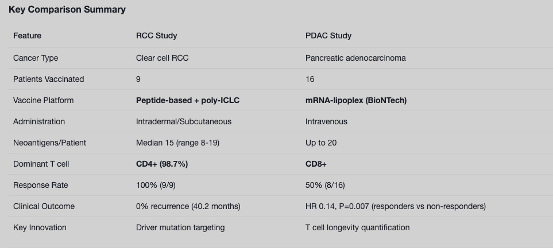Click the Peptide-based + poly-ICLC cell
Screen dimensions: 553x248
pos(188,100)
